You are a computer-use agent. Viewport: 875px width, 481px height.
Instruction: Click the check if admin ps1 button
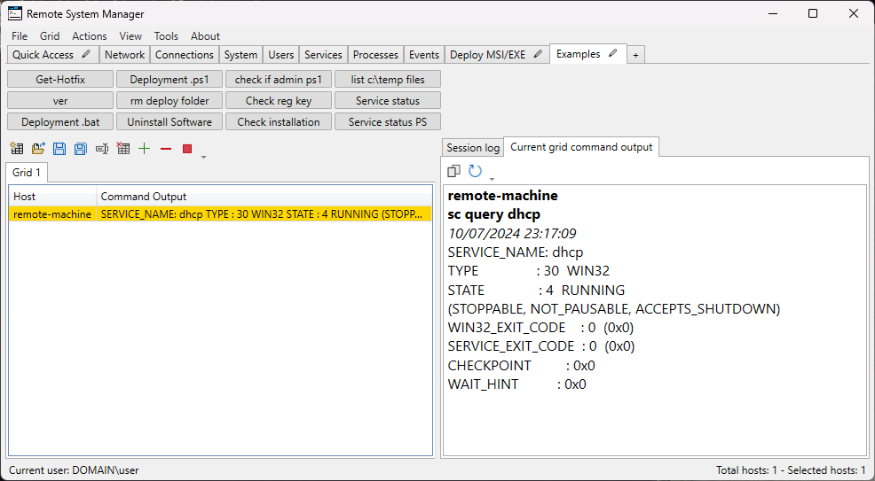279,80
